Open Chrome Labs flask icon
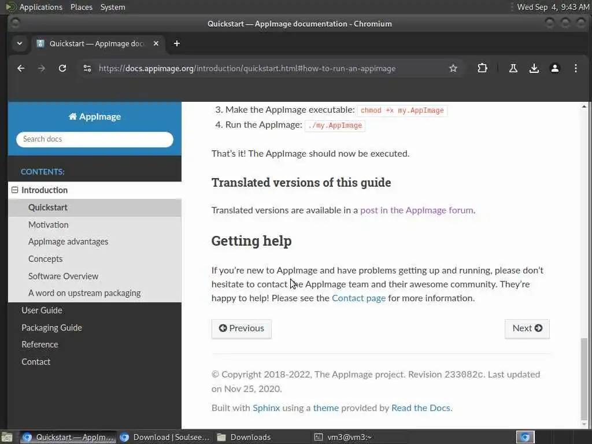This screenshot has height=444, width=592. pyautogui.click(x=513, y=68)
